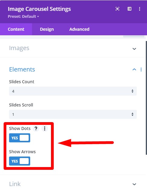Click the settings panel vertical scrollbar

[x=146, y=98]
